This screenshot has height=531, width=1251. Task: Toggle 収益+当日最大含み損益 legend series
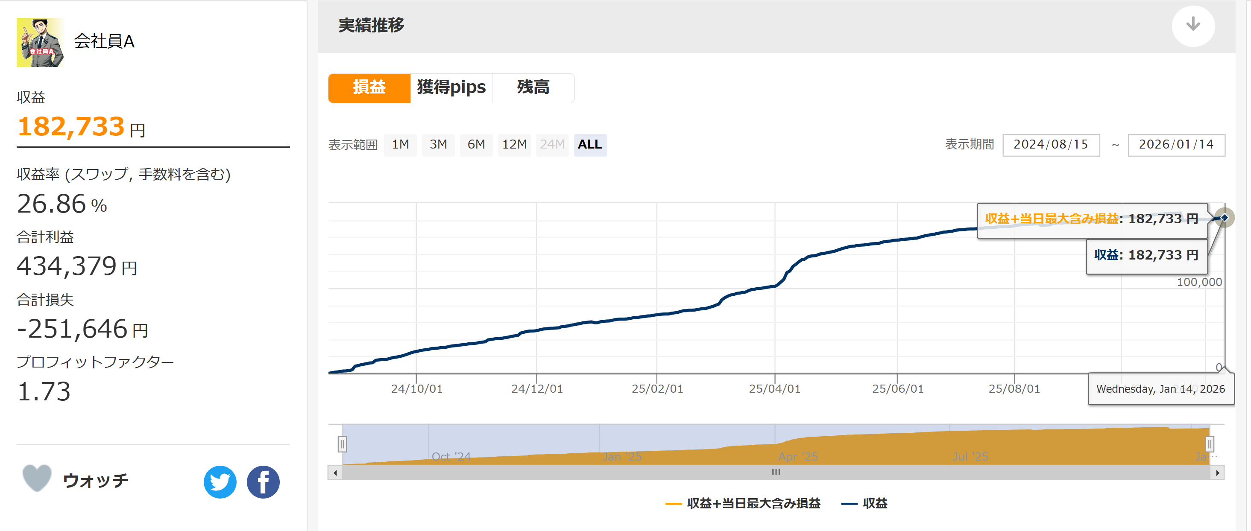click(x=753, y=503)
